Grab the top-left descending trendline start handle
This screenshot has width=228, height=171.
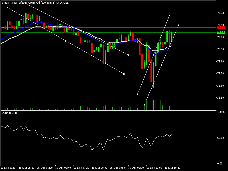[7, 8]
